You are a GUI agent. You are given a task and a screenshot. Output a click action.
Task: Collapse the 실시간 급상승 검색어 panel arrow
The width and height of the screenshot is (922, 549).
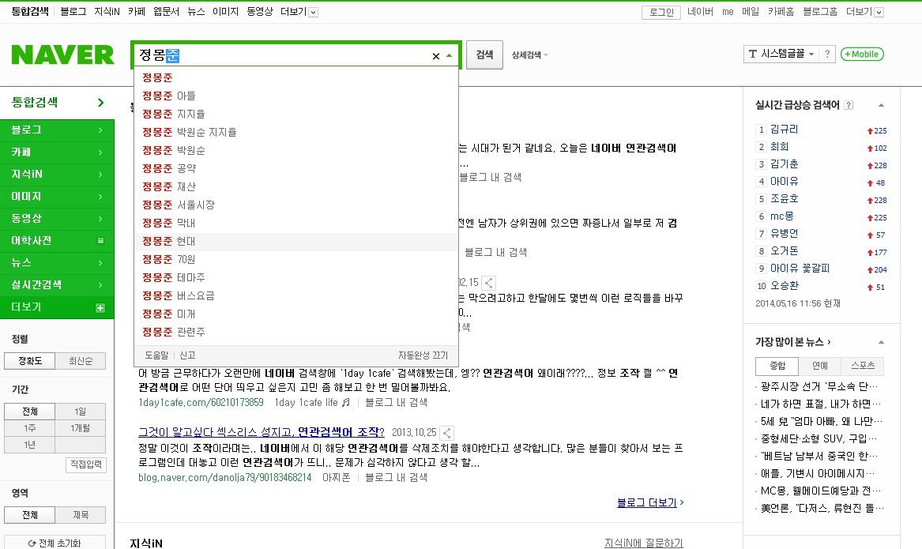coord(881,106)
